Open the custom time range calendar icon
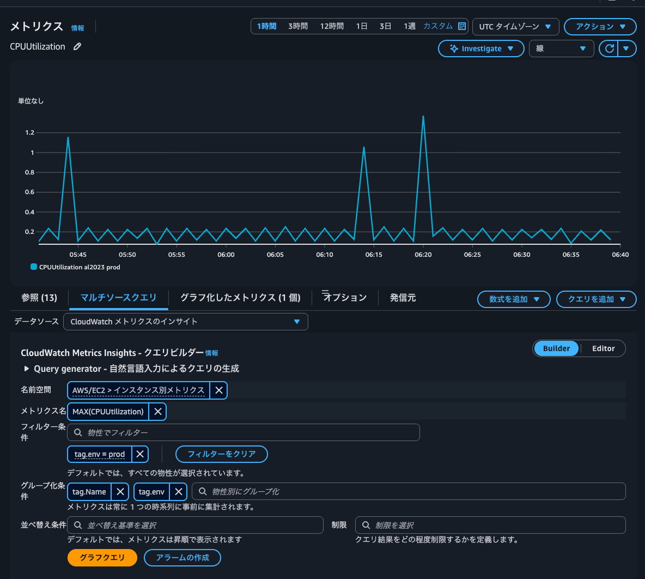The width and height of the screenshot is (645, 579). pyautogui.click(x=462, y=26)
